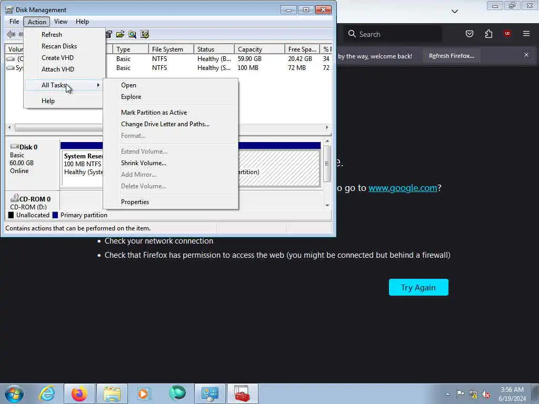
Task: Click the Refresh Firefox button
Action: coord(451,56)
